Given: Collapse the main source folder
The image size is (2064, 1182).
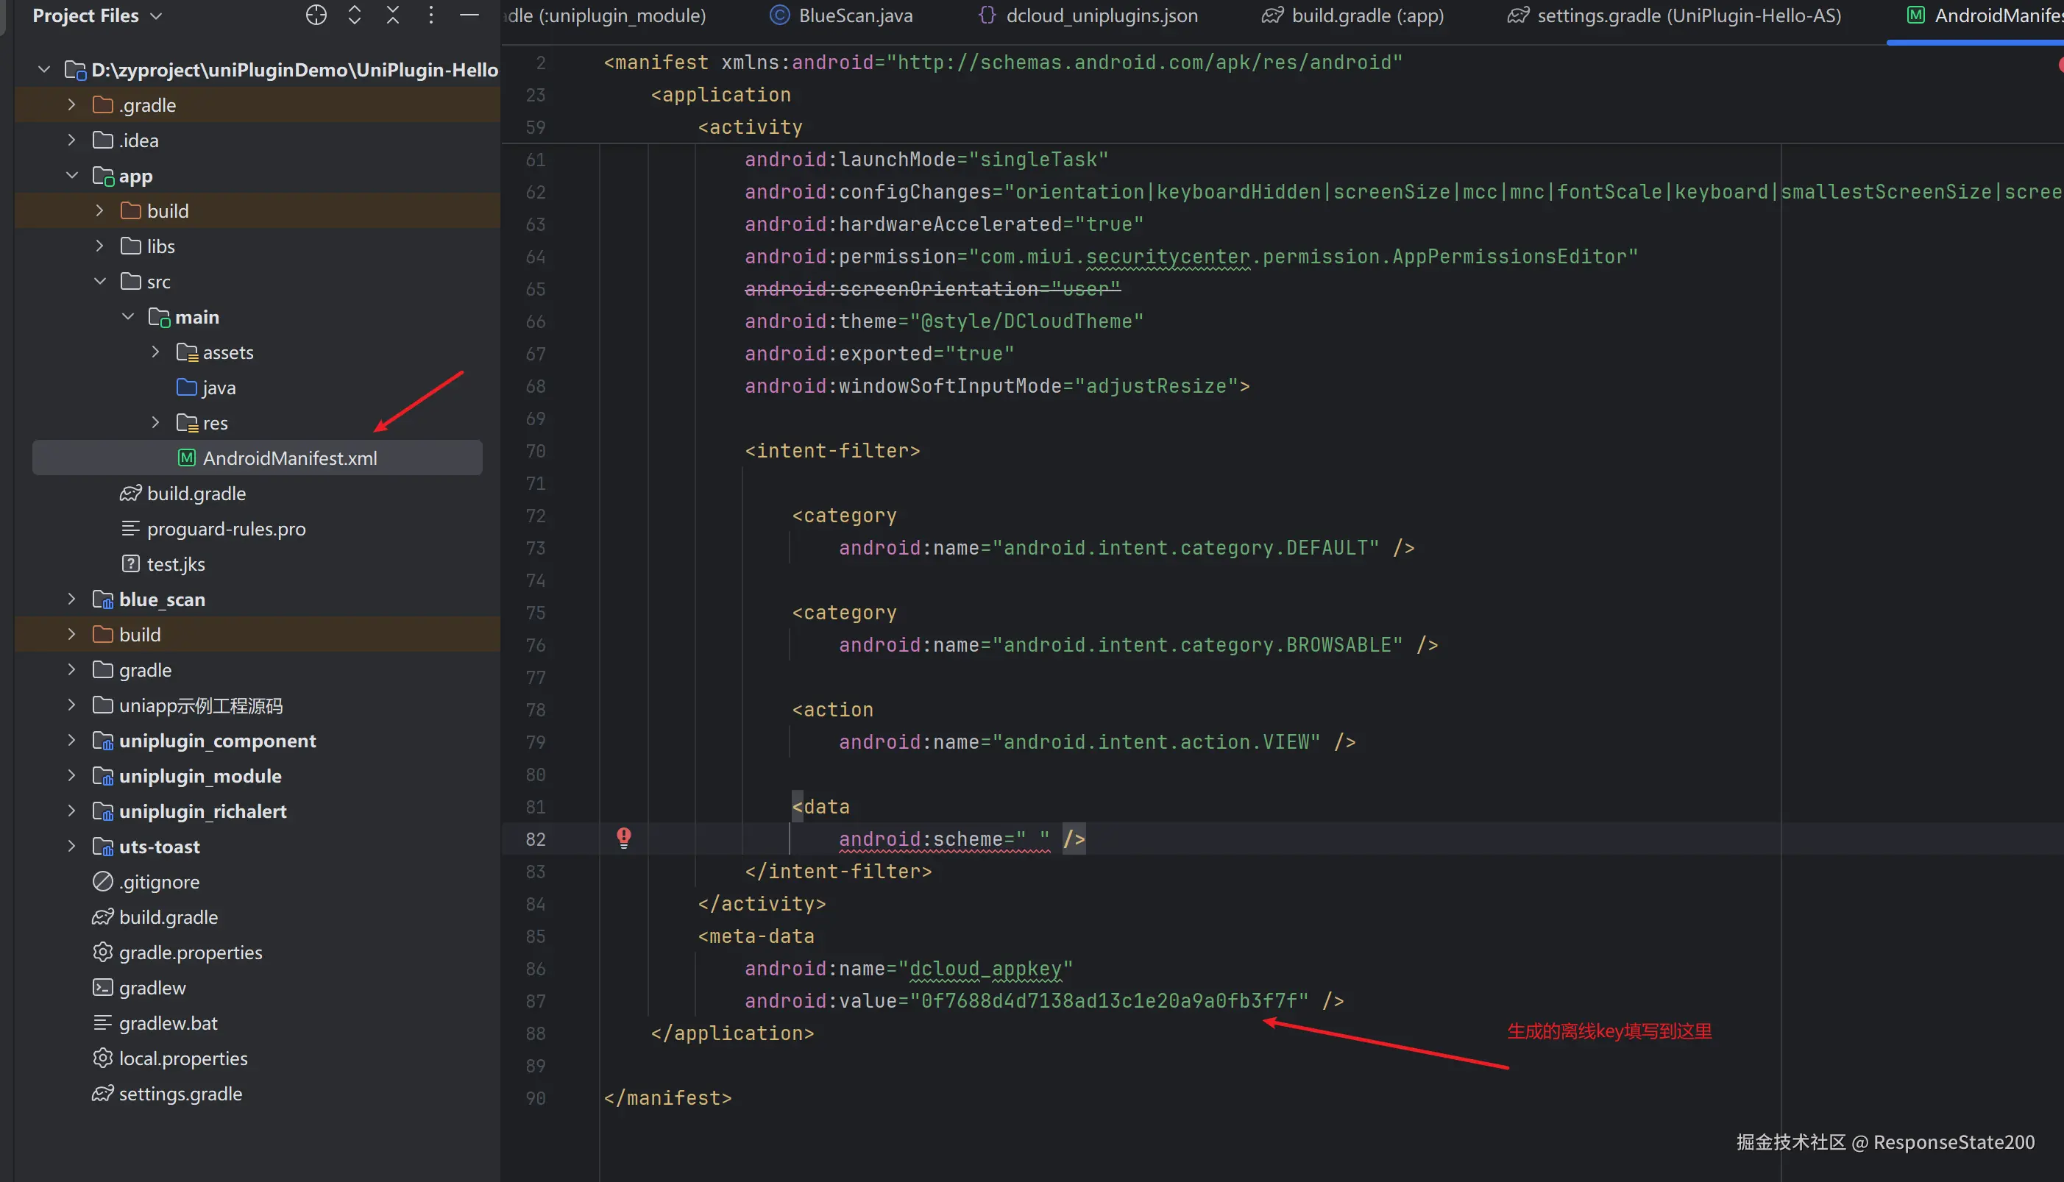Looking at the screenshot, I should pos(127,316).
